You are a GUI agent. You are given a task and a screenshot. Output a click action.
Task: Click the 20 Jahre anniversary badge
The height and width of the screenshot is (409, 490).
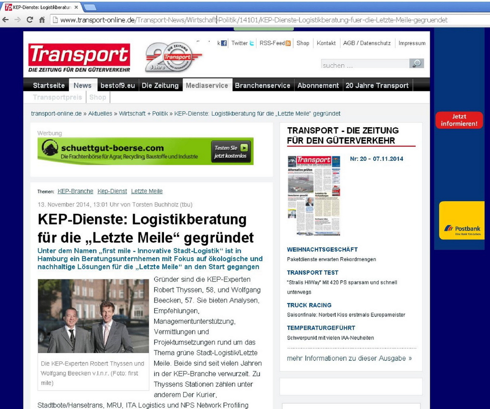point(174,57)
